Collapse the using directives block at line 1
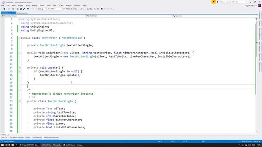 pos(20,19)
